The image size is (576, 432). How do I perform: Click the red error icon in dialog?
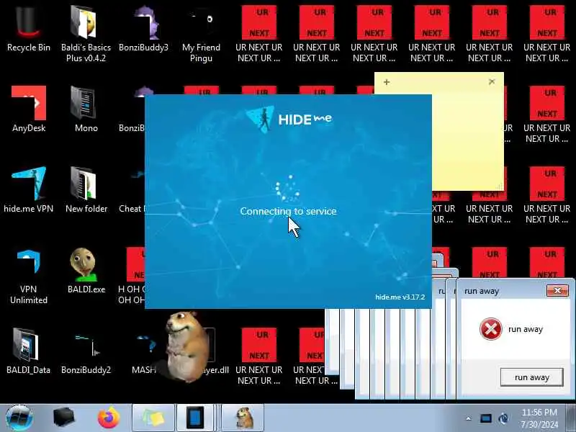491,329
